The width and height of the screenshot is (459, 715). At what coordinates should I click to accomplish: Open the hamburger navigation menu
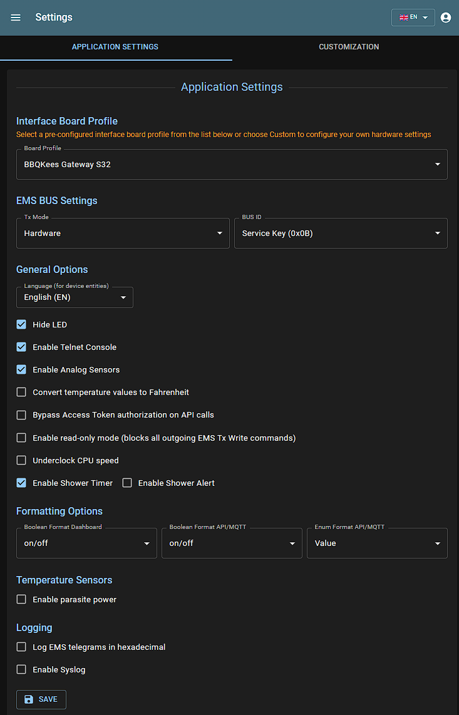pyautogui.click(x=16, y=18)
